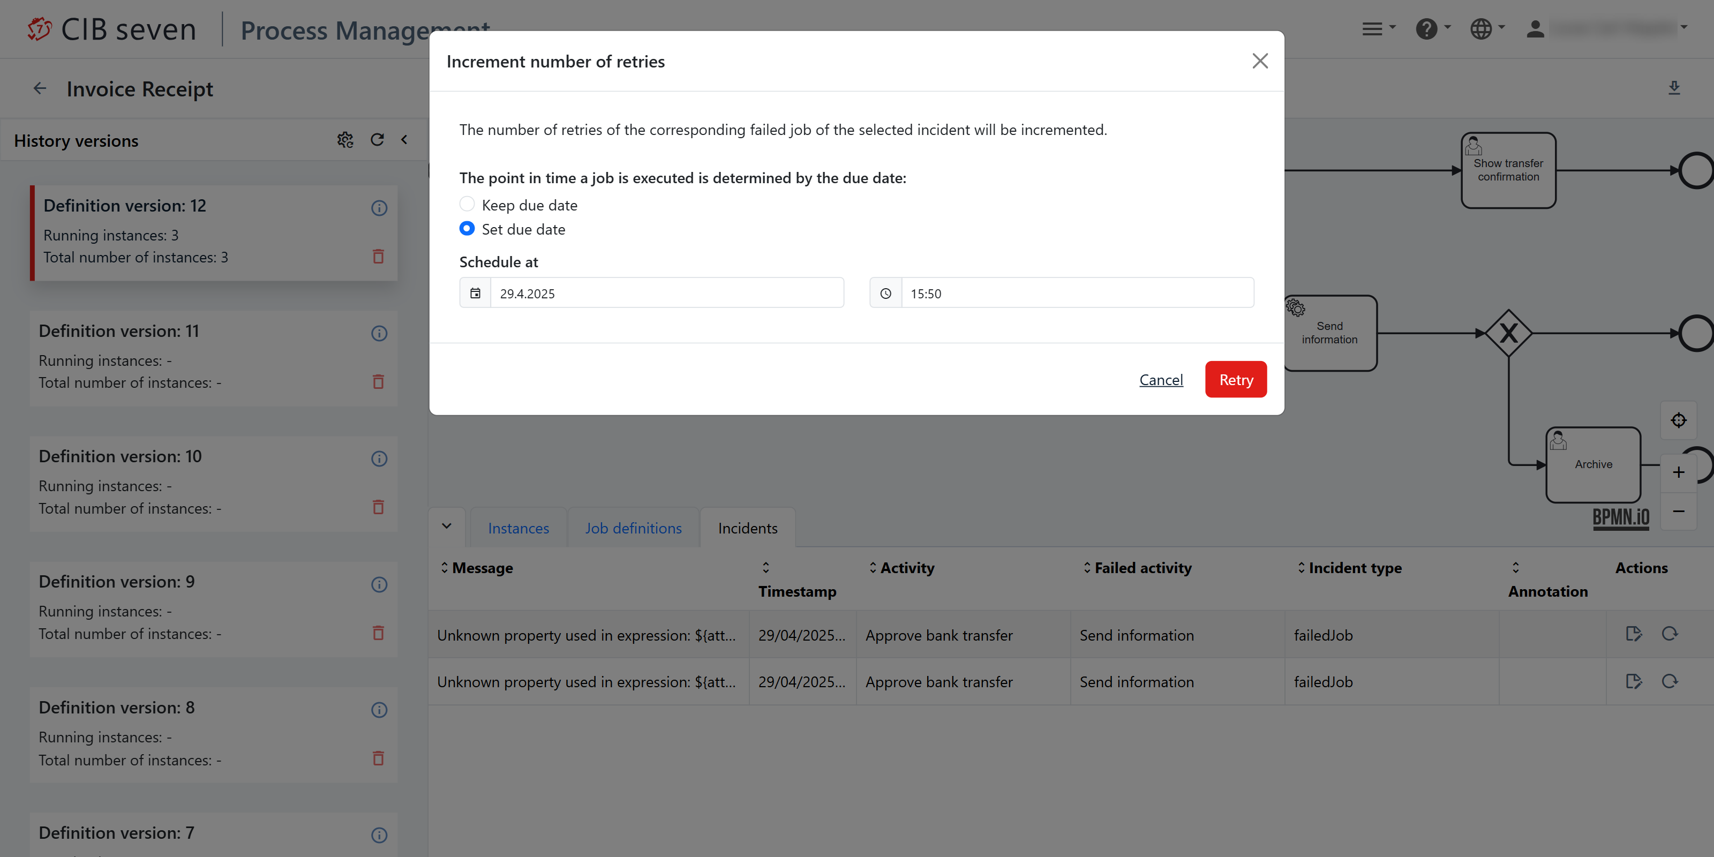Click the Cancel link
1714x857 pixels.
click(x=1161, y=380)
